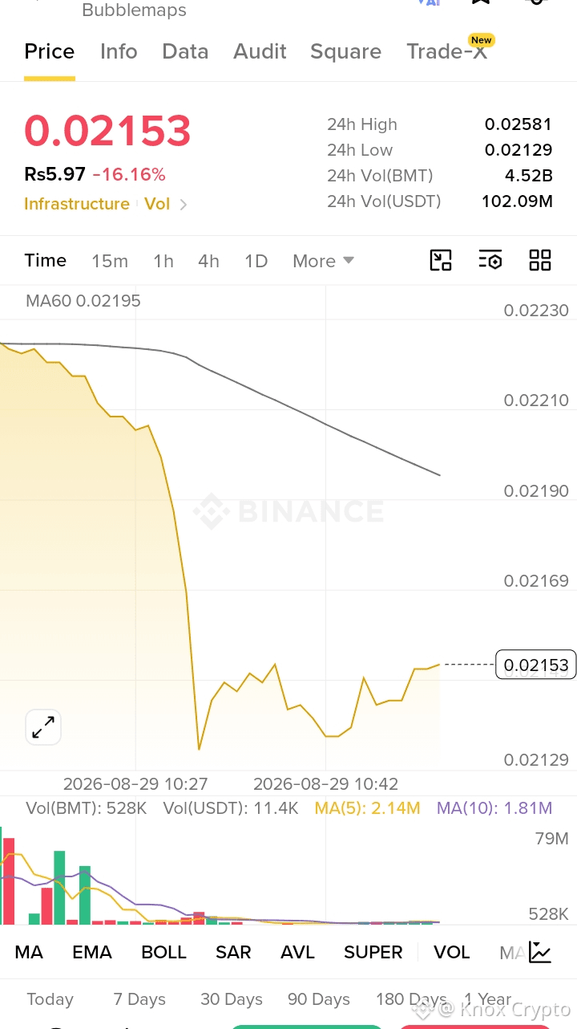Click the arrow next to Vol tag

pyautogui.click(x=184, y=205)
